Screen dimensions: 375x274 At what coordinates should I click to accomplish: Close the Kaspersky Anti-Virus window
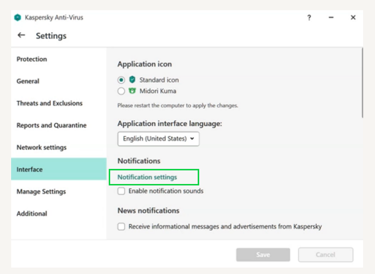click(x=353, y=18)
